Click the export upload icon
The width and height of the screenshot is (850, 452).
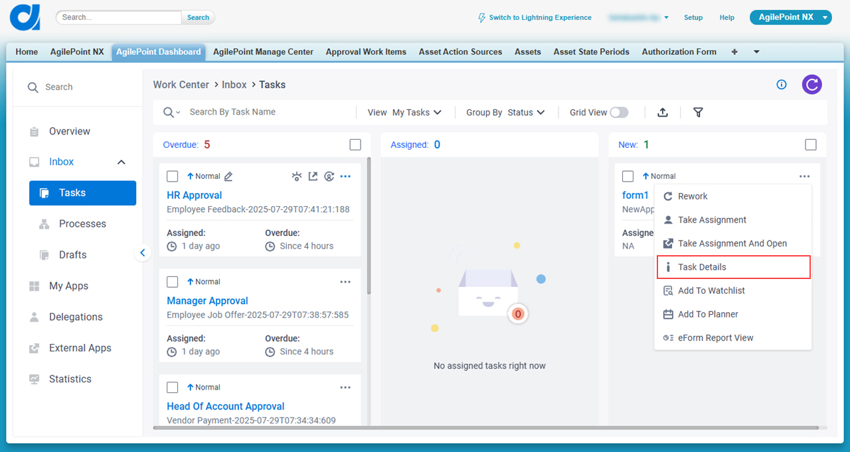[662, 113]
